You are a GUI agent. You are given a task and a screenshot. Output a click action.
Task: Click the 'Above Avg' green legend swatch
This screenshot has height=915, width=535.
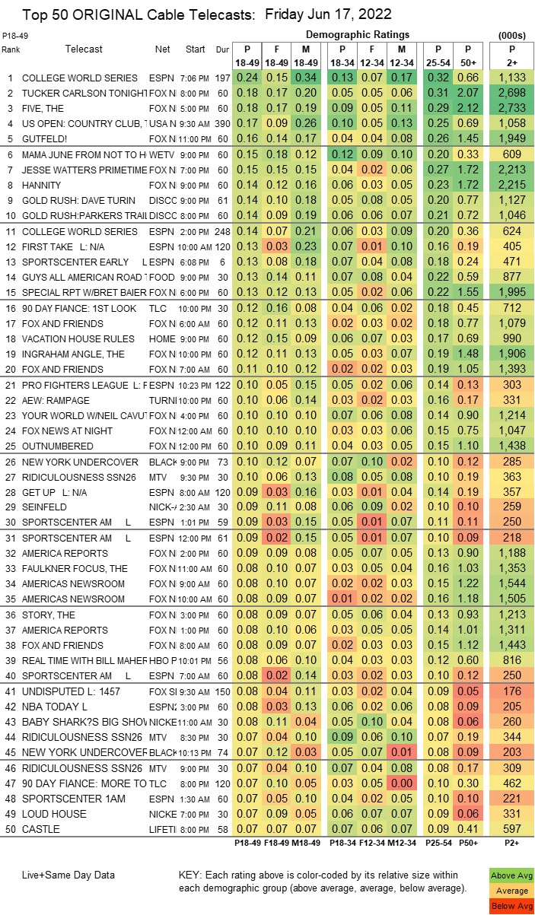[x=511, y=875]
